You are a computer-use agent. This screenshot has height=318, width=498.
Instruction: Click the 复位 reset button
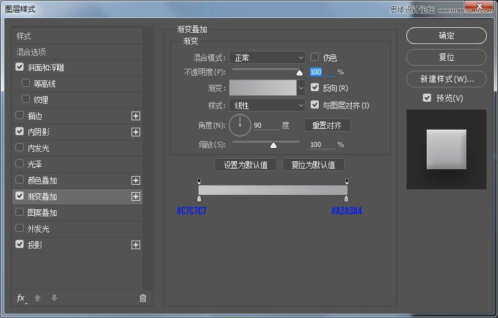(x=447, y=57)
